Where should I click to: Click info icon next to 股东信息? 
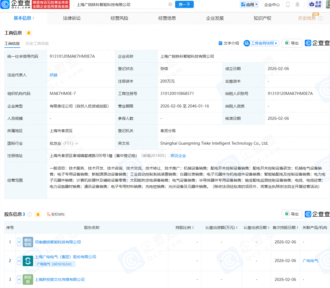coord(30,214)
